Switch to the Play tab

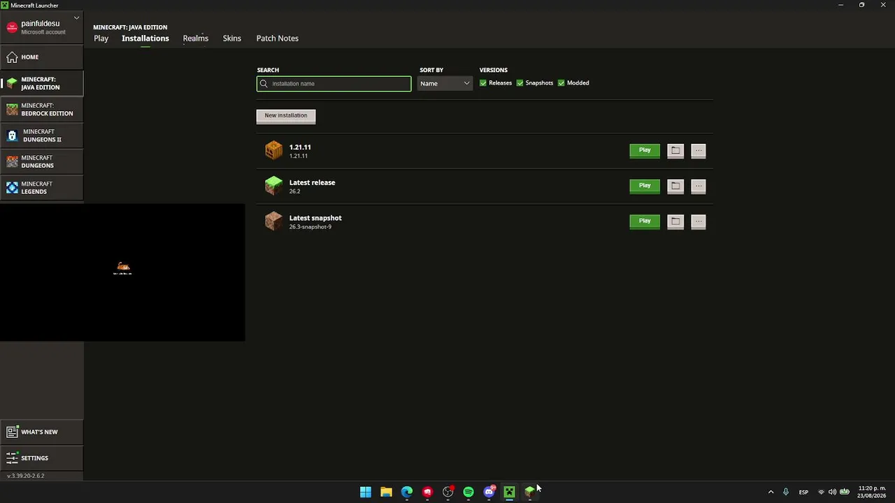tap(101, 38)
